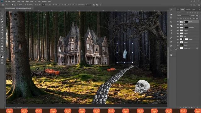Image resolution: width=201 pixels, height=113 pixels.
Task: Select the Type tool
Action: point(2,35)
